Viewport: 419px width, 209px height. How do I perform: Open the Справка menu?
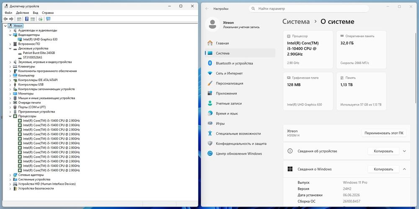[x=48, y=13]
